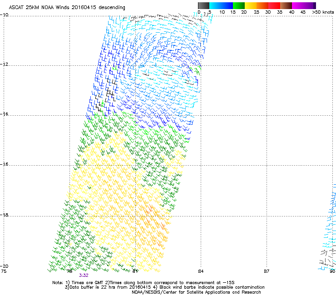336x295 pixels.
Task: Click the gray 0-5 knots color segment
Action: coord(203,5)
